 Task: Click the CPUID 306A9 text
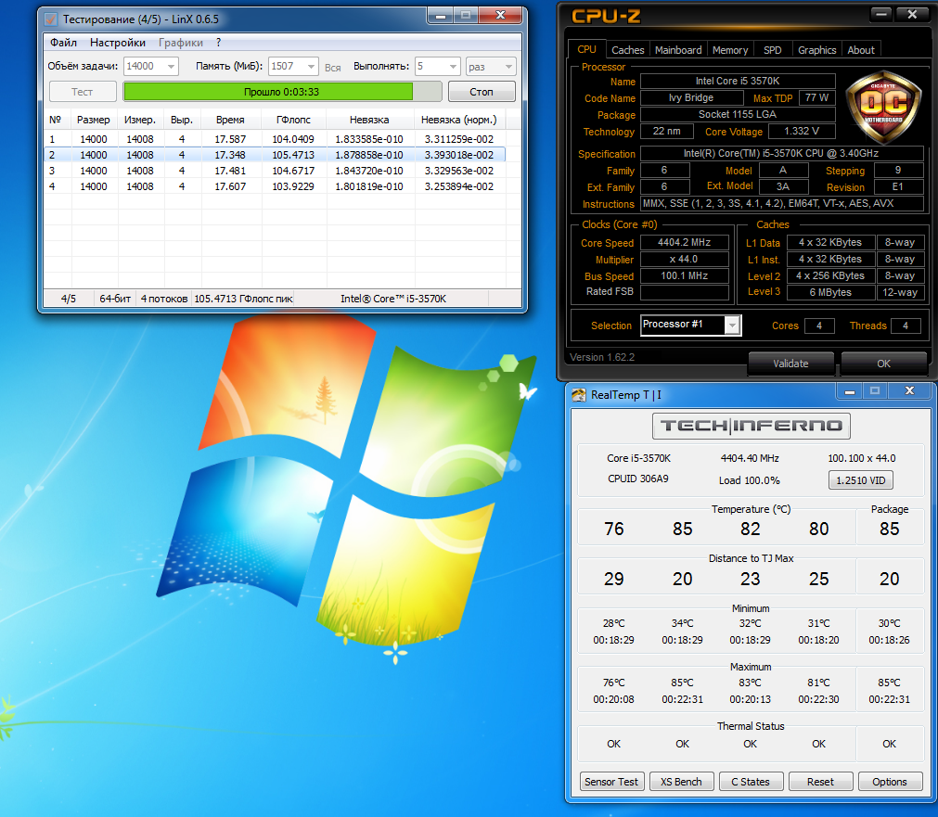[x=637, y=479]
